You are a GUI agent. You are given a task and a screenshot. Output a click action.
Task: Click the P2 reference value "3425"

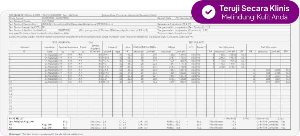tap(278, 73)
